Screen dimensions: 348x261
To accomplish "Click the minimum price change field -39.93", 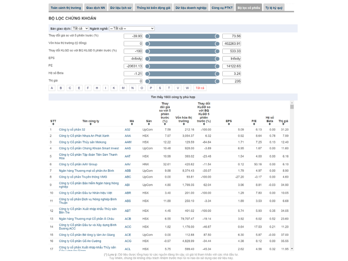I will coord(133,36).
